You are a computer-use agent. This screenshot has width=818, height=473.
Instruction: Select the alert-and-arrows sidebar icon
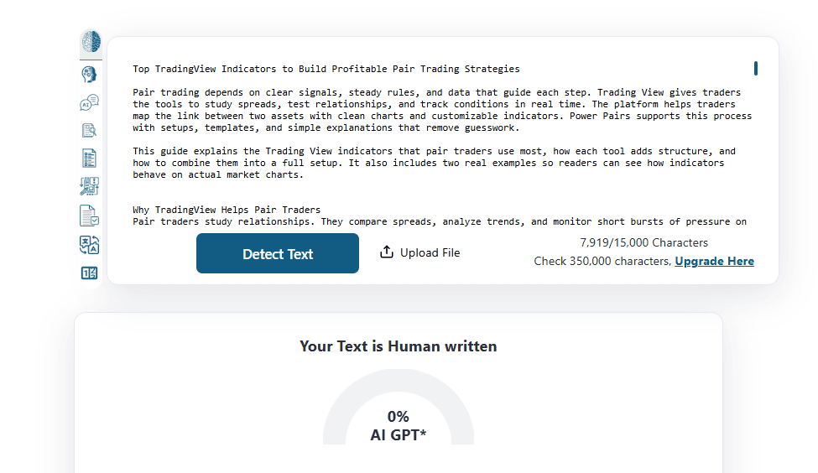pyautogui.click(x=90, y=186)
